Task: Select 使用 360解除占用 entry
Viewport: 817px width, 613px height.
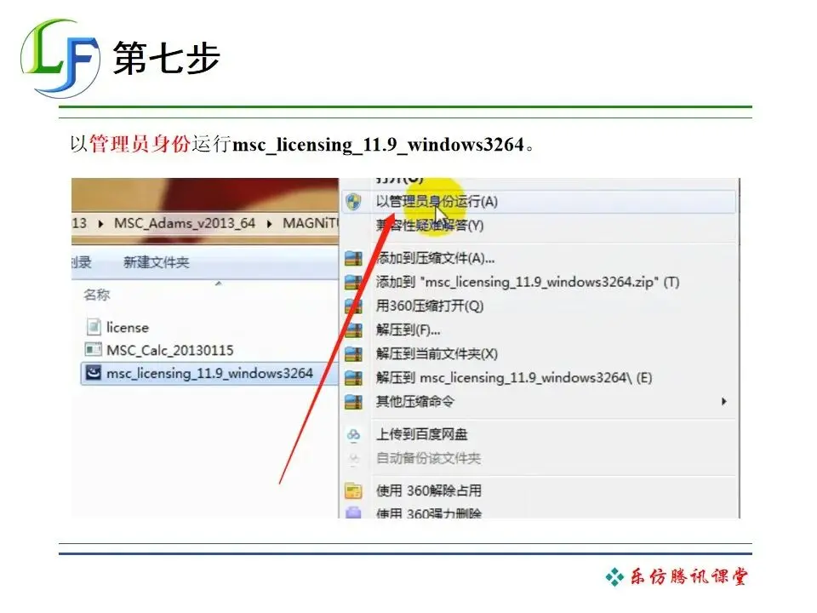Action: click(429, 490)
